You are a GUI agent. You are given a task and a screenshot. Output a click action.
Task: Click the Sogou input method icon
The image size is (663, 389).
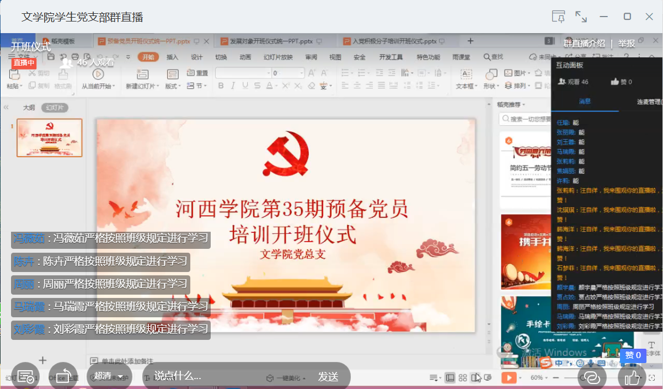[544, 362]
